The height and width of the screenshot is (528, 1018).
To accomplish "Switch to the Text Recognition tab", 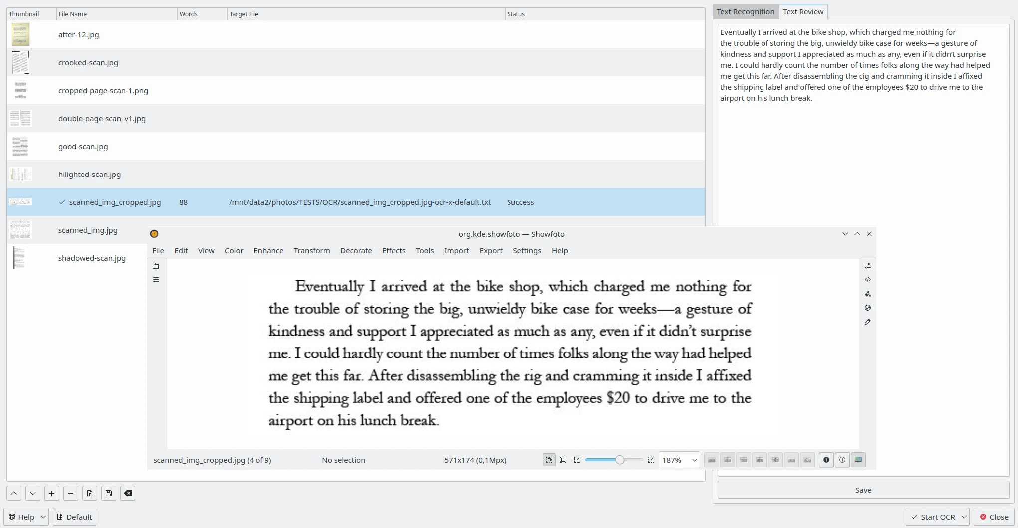I will (746, 12).
